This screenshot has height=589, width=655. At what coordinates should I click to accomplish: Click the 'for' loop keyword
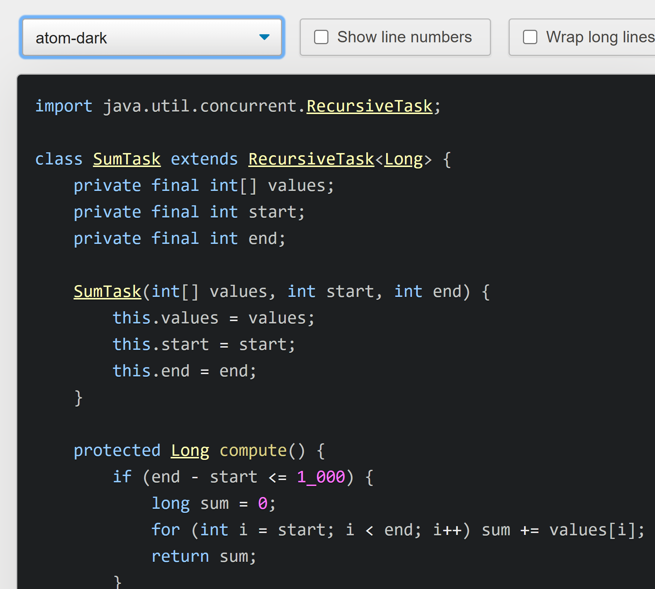(165, 530)
